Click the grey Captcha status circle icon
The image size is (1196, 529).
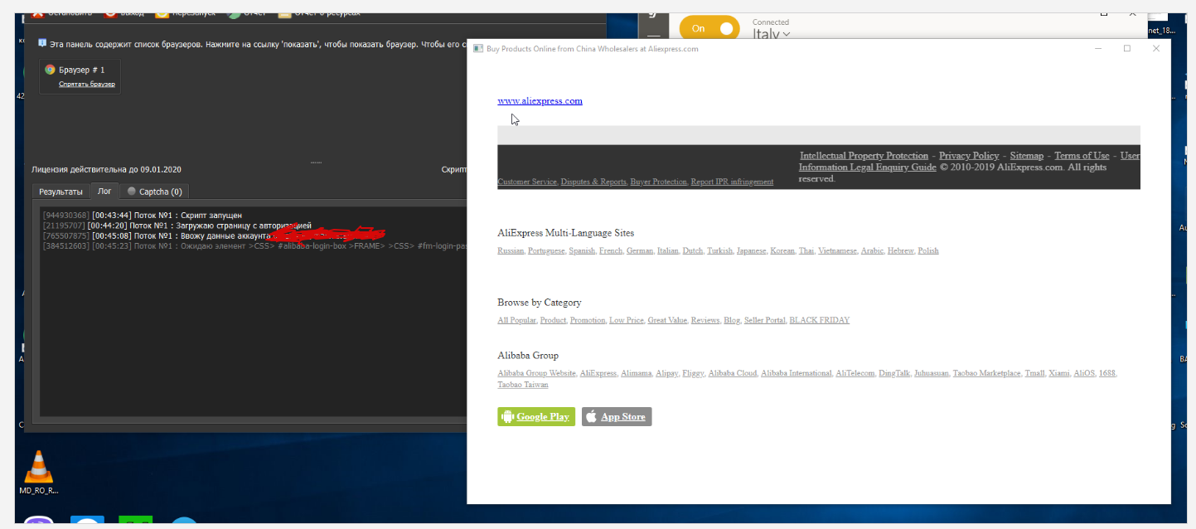131,192
